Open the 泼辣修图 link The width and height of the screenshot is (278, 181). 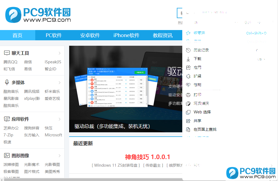point(11,164)
